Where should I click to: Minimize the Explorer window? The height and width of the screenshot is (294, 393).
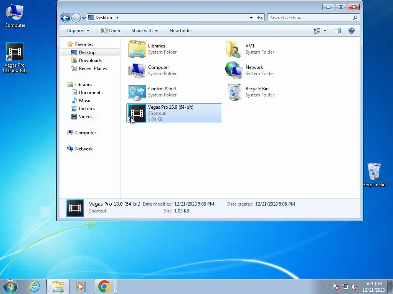point(328,7)
